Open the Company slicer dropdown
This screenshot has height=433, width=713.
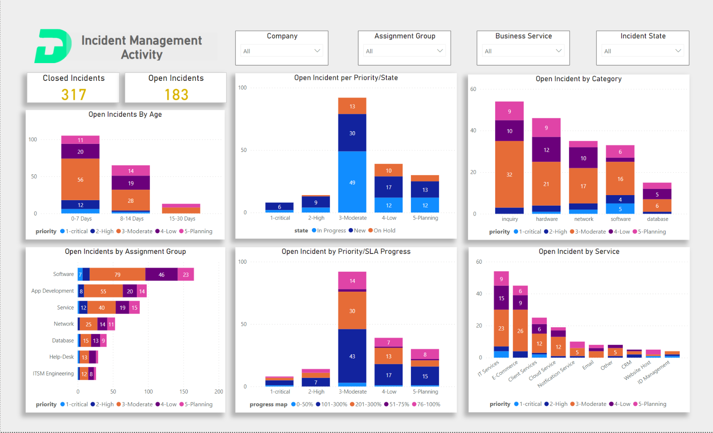[282, 51]
